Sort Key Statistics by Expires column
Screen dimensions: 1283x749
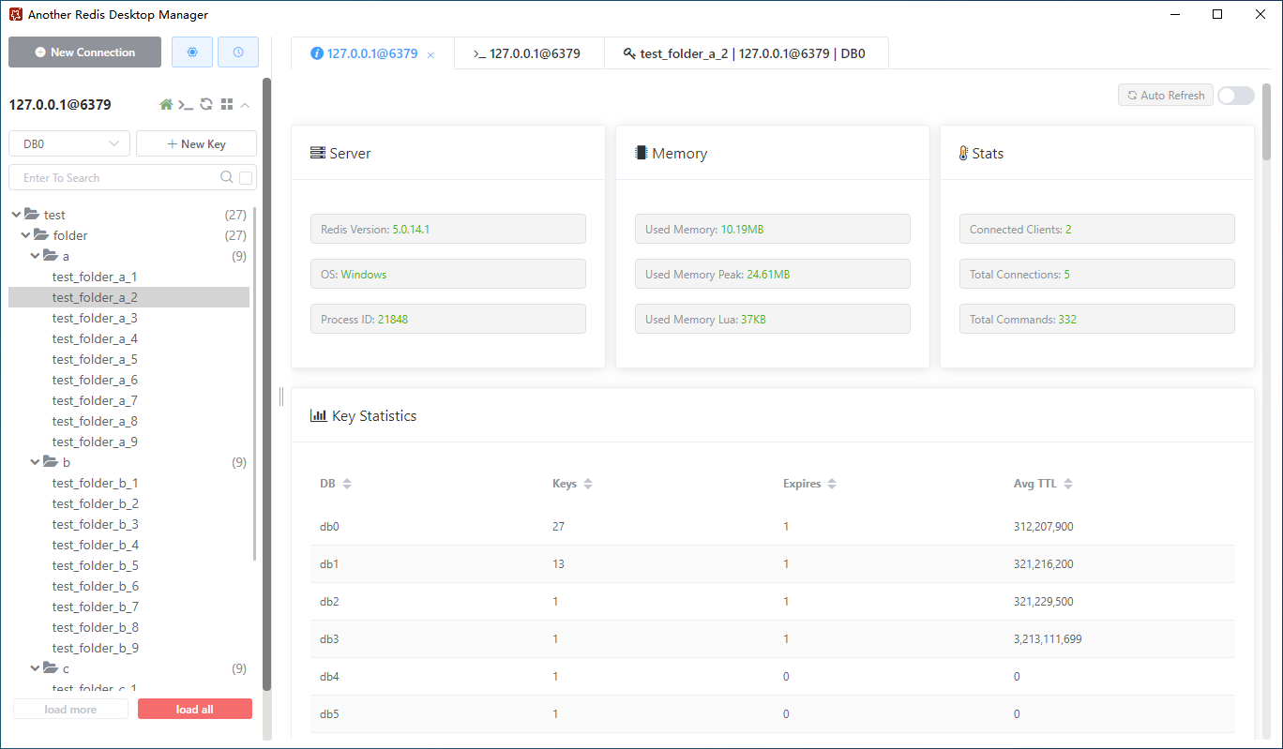(832, 484)
